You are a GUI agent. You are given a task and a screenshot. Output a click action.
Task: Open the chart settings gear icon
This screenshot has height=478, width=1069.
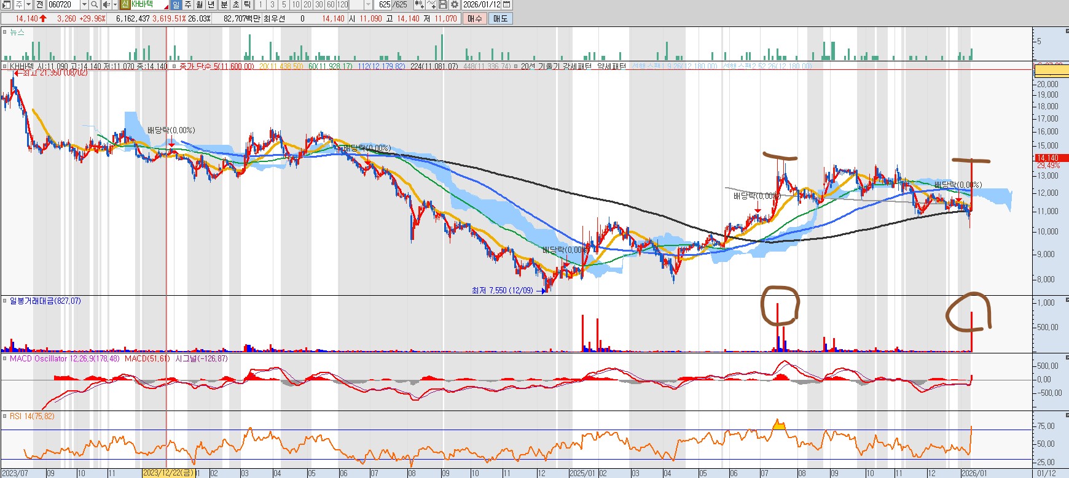point(455,4)
